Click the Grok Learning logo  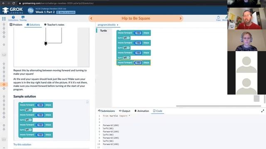[13, 10]
